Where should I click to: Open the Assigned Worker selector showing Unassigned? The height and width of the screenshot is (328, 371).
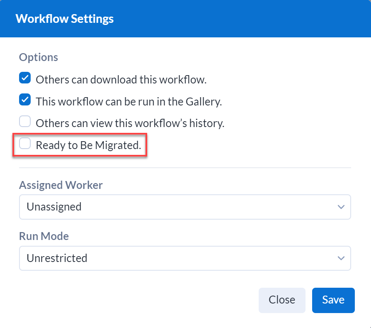[185, 207]
